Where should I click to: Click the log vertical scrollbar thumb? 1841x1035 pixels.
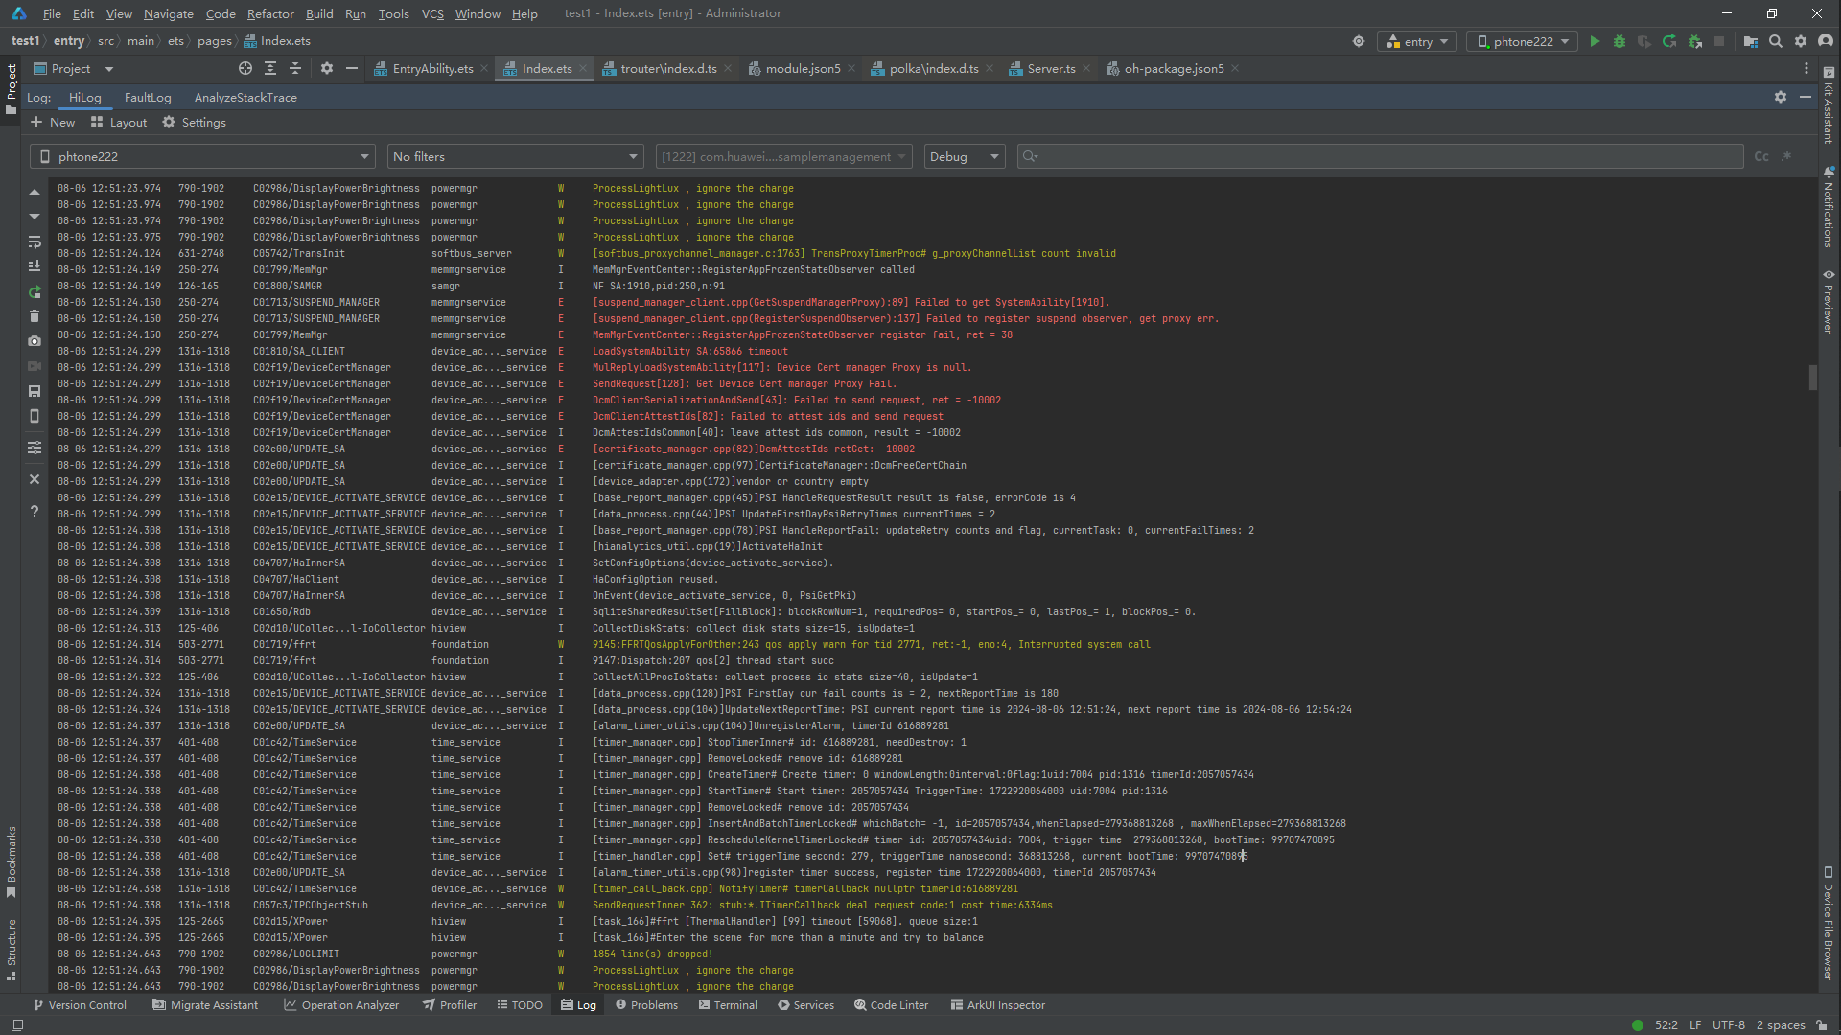coord(1812,377)
